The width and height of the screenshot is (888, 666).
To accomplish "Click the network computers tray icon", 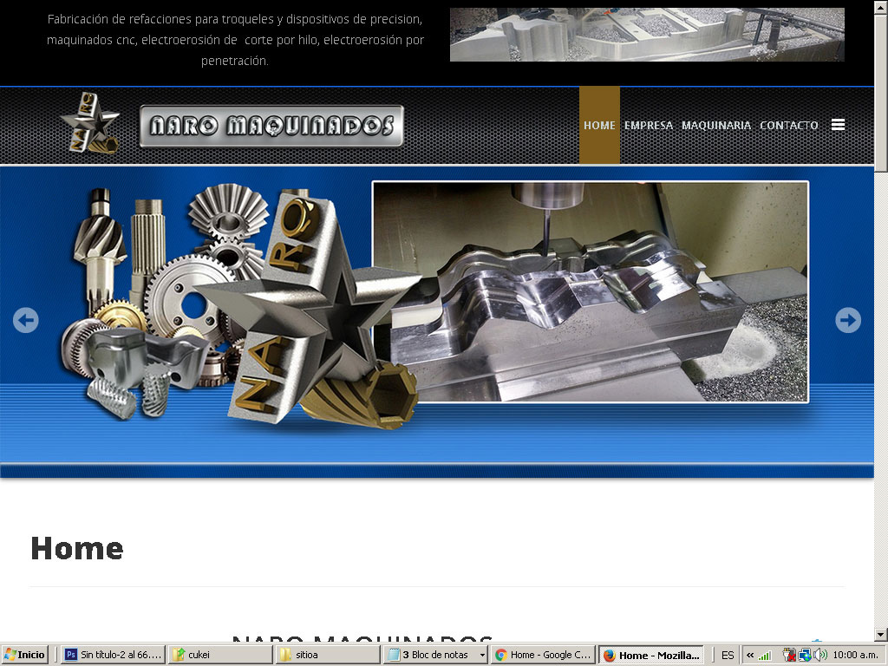I will 805,656.
